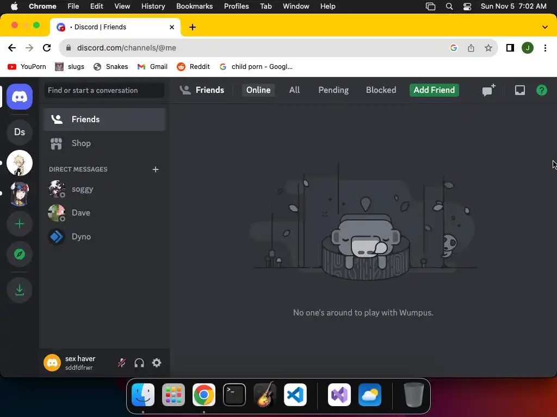This screenshot has height=417, width=557.
Task: Open Spotlight search icon
Action: tap(449, 7)
